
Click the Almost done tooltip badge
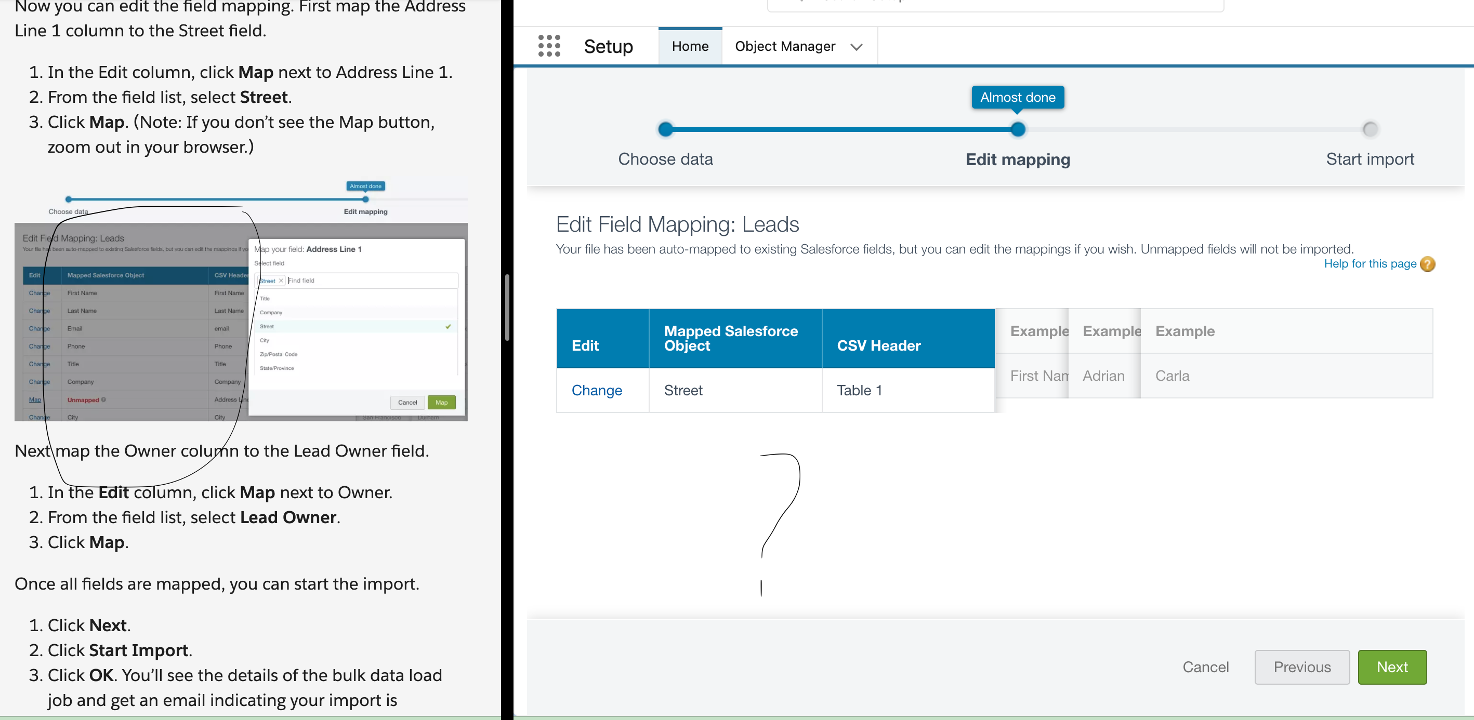[1017, 97]
